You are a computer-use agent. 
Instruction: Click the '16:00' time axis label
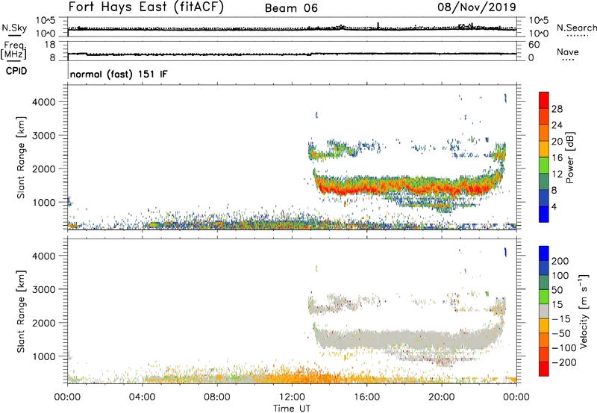click(367, 397)
